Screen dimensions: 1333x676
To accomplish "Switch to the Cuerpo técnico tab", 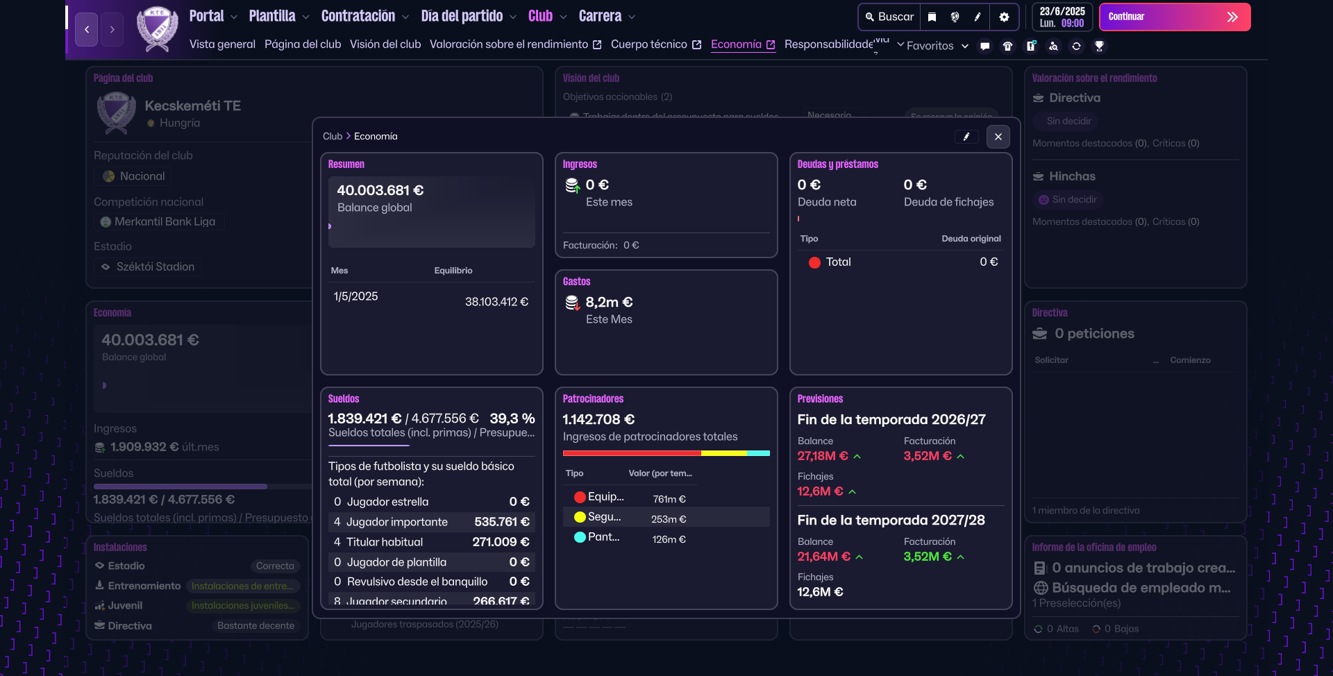I will coord(649,44).
